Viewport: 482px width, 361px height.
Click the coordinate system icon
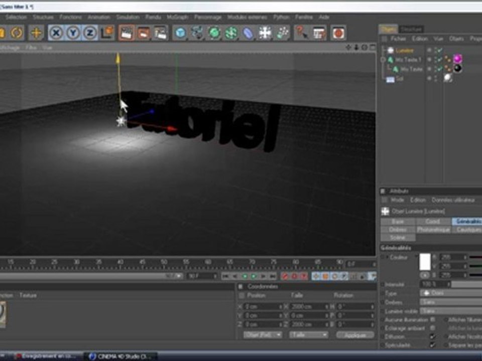(x=107, y=33)
